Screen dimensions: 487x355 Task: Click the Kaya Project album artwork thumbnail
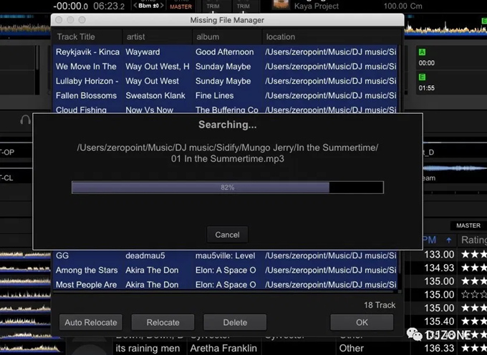coord(281,4)
